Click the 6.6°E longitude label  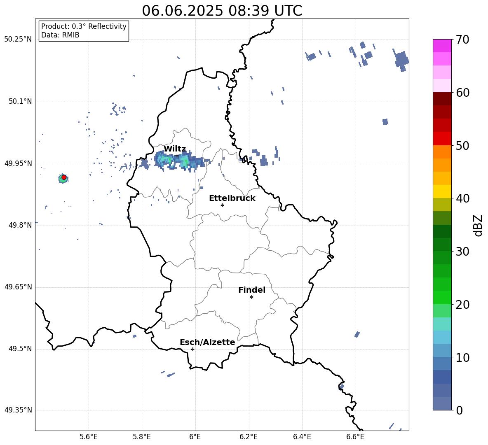coord(355,437)
